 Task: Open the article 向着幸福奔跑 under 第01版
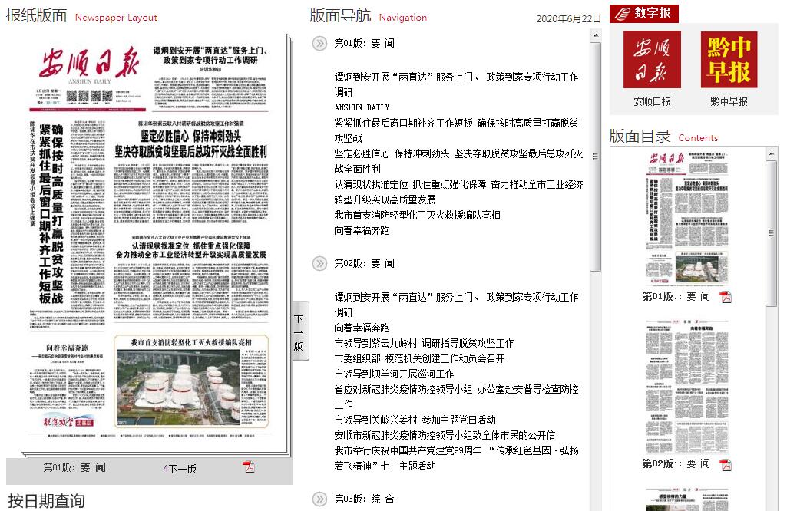pyautogui.click(x=362, y=230)
